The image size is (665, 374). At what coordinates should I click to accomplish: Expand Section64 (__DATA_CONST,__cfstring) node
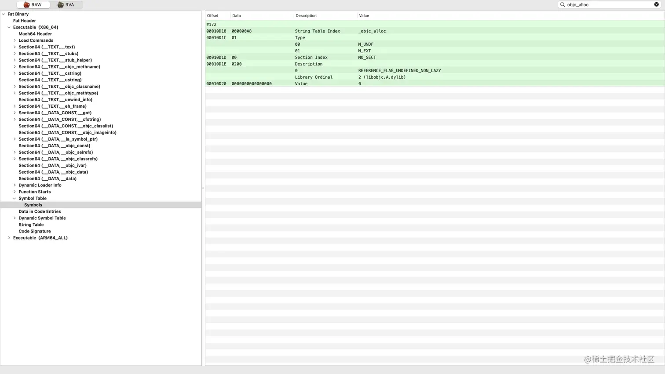(x=15, y=120)
